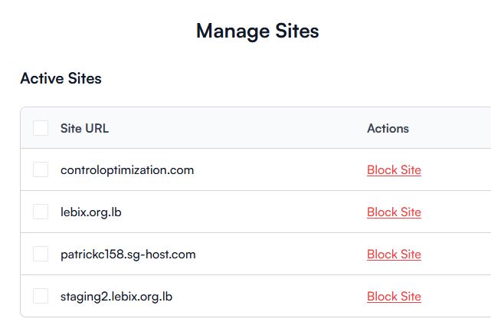The width and height of the screenshot is (491, 322).
Task: Click the controloptimization.com URL text
Action: point(127,170)
